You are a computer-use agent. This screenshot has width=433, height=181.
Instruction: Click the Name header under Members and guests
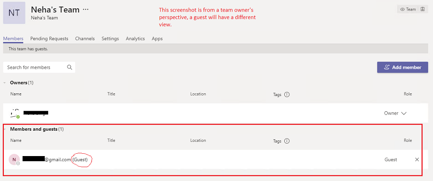coord(16,140)
